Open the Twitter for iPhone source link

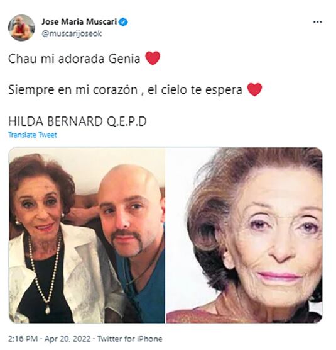pos(130,339)
